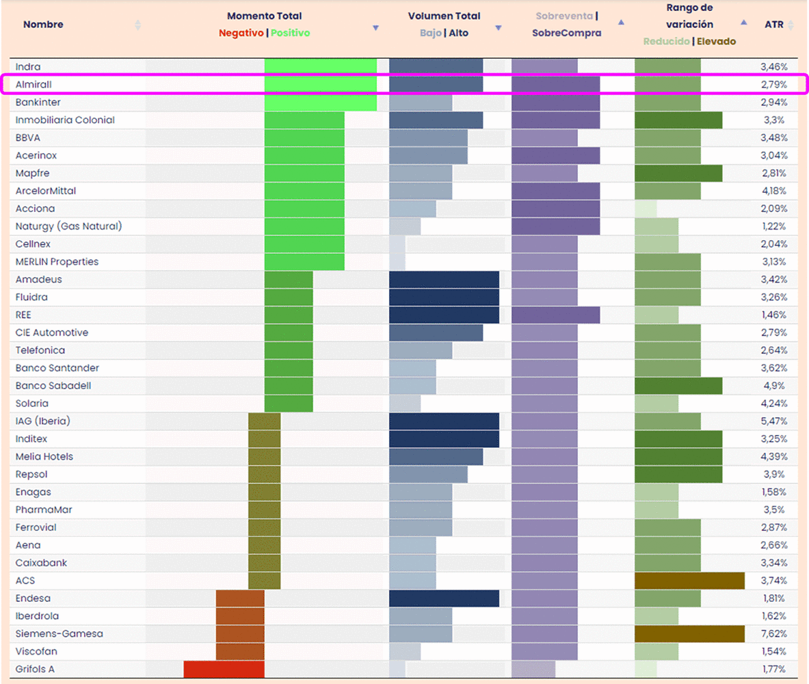Select IAG (Iberia) row
This screenshot has height=684, width=809.
pos(43,421)
